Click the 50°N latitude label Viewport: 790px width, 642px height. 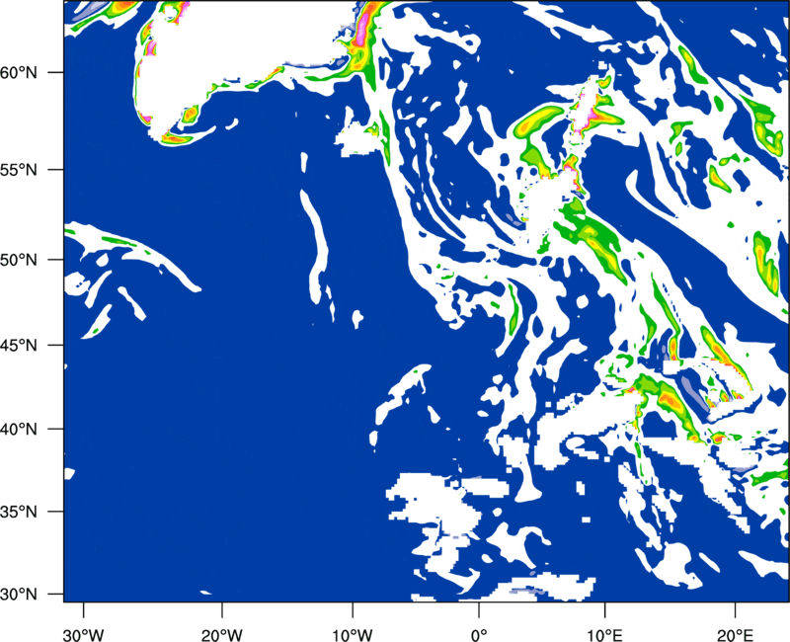(19, 260)
